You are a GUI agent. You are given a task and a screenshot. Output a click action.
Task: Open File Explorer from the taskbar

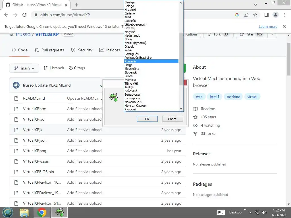[24, 212]
